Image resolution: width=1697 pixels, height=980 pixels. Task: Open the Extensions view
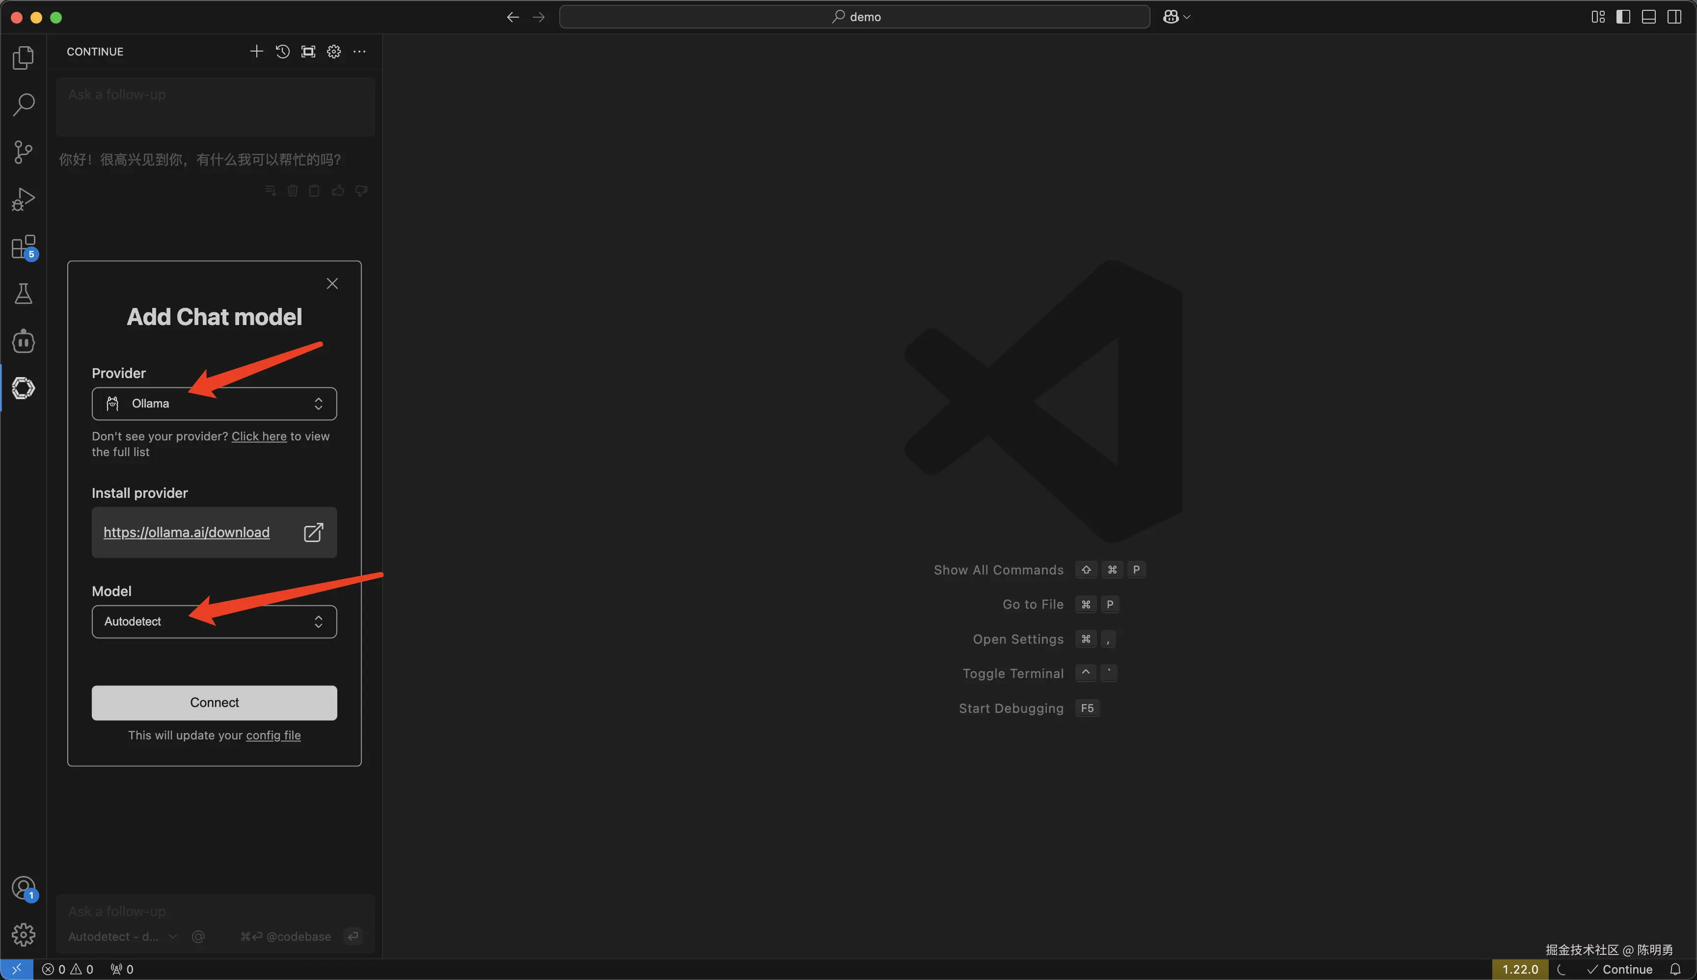(x=24, y=247)
